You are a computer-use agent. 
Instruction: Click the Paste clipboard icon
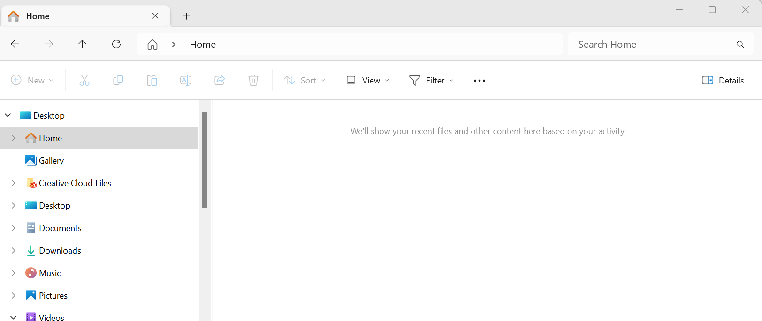point(152,81)
